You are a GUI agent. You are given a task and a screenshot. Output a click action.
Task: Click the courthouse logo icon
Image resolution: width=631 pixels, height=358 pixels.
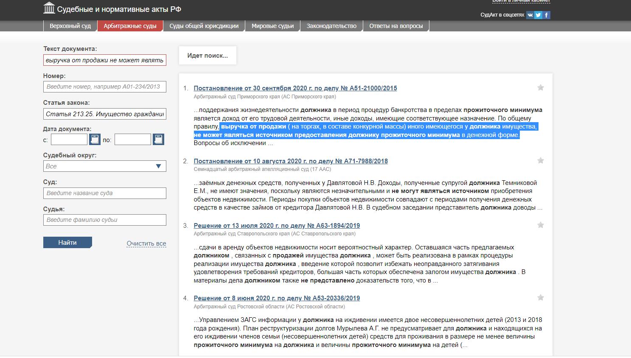[49, 8]
